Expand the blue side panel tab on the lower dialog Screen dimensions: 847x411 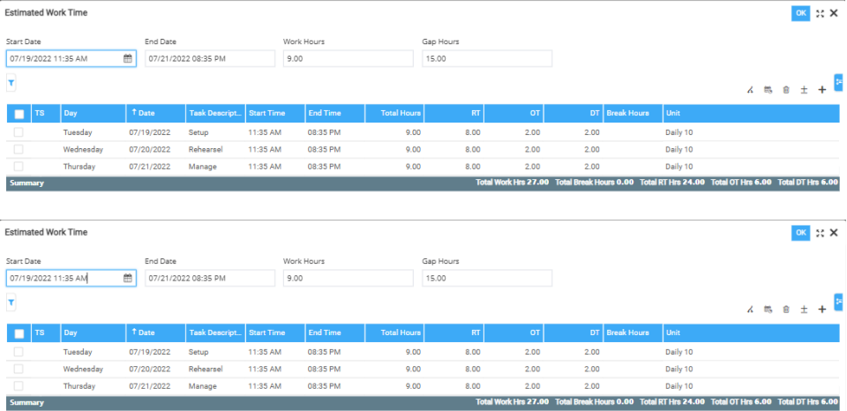point(839,302)
